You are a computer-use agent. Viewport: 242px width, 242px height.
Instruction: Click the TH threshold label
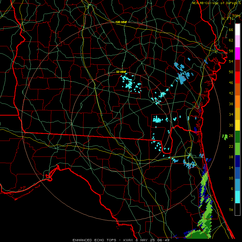pyautogui.click(x=231, y=210)
